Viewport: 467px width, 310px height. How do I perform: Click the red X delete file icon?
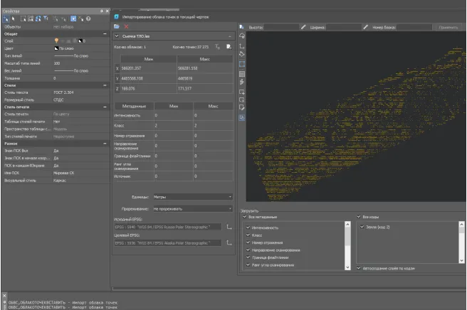click(x=126, y=26)
